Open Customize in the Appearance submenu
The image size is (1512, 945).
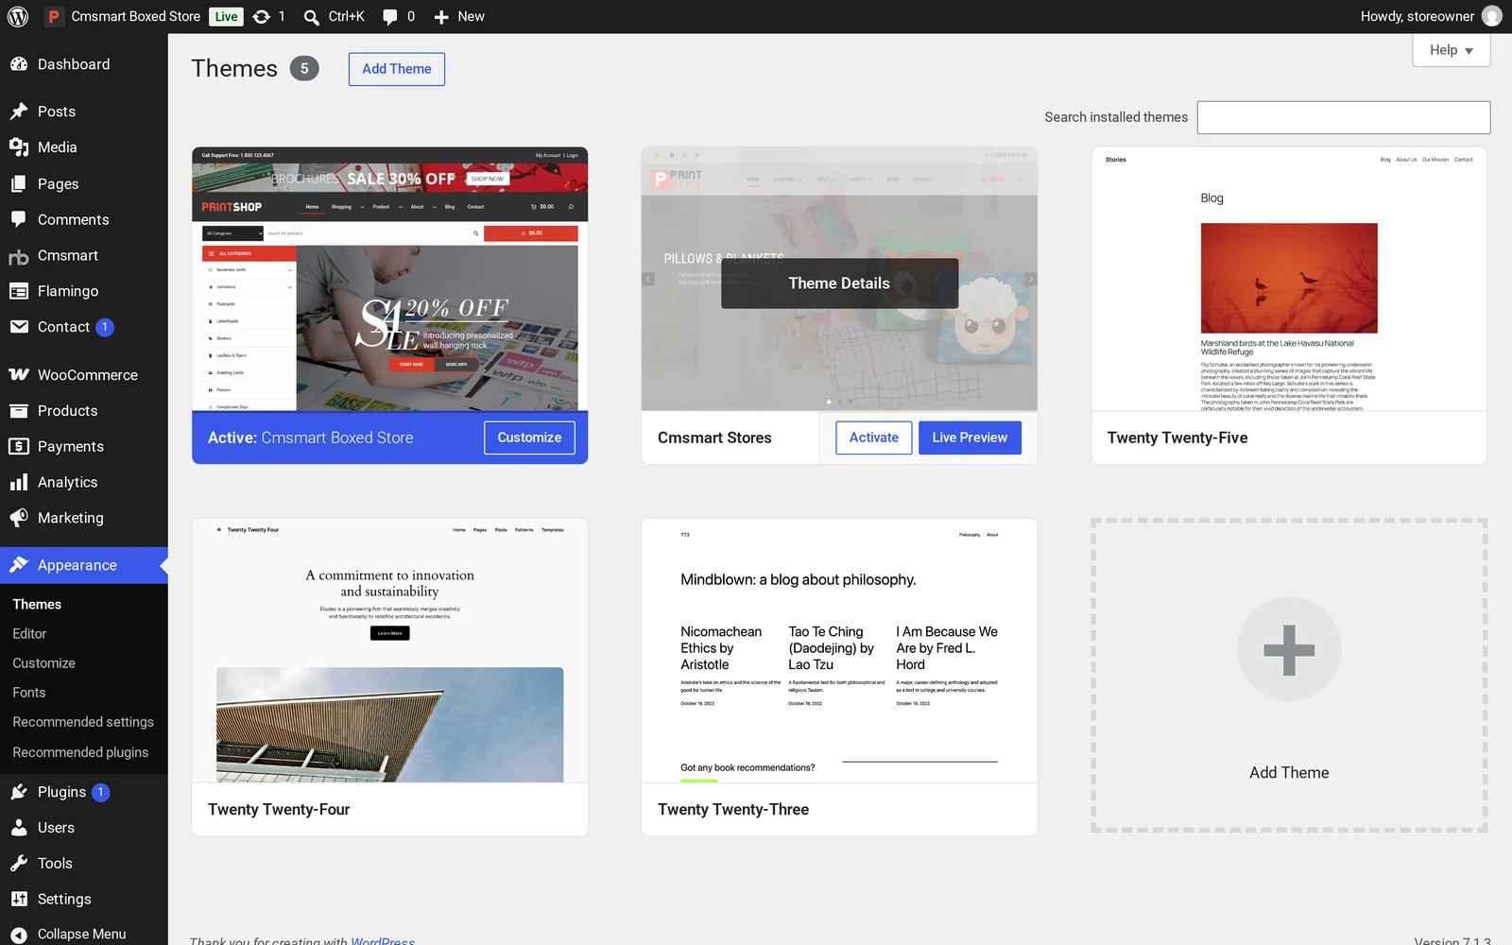pos(44,663)
